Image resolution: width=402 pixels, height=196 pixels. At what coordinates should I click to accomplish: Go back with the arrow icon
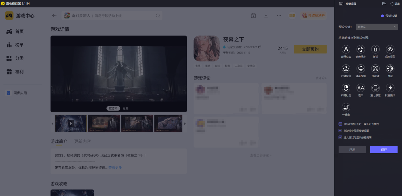coord(54,16)
